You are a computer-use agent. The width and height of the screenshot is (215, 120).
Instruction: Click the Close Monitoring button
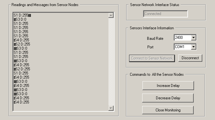(x=168, y=110)
